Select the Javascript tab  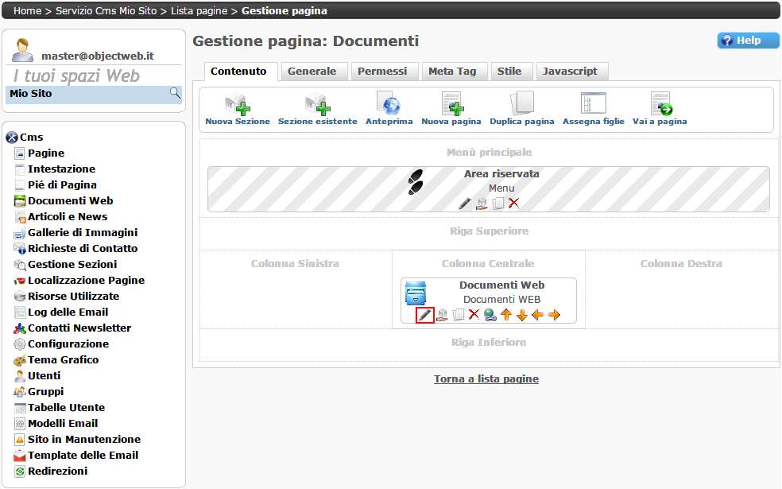pyautogui.click(x=570, y=72)
